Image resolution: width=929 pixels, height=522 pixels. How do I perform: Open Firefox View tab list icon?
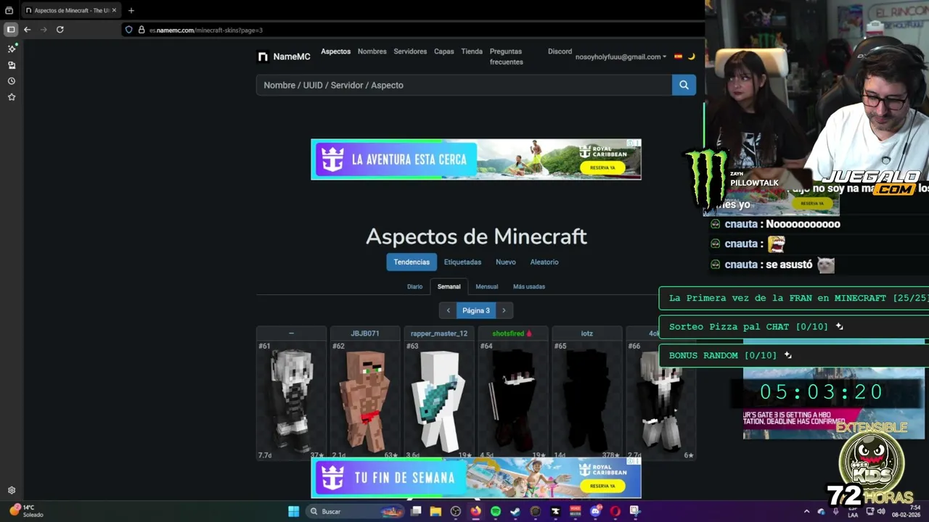click(9, 10)
